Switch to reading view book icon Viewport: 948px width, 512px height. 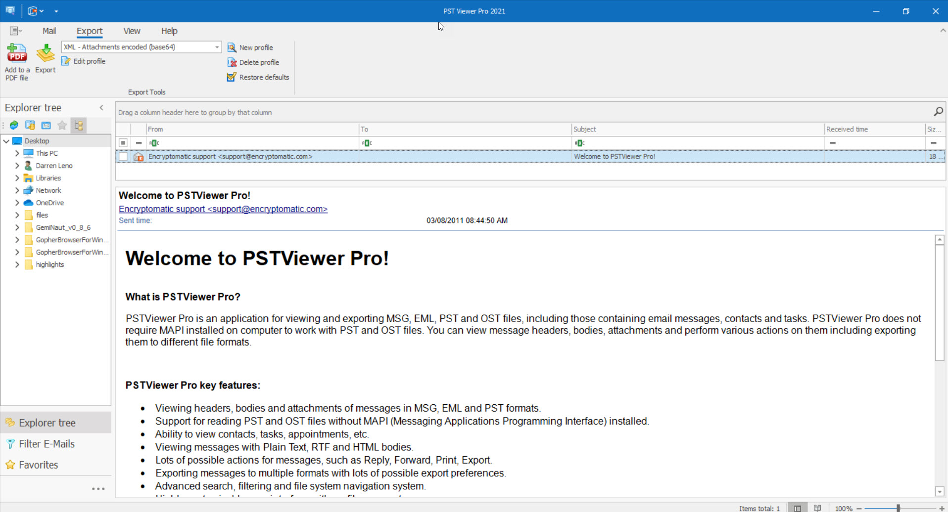coord(817,508)
